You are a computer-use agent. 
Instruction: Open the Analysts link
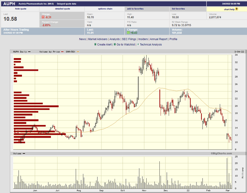click(115, 39)
